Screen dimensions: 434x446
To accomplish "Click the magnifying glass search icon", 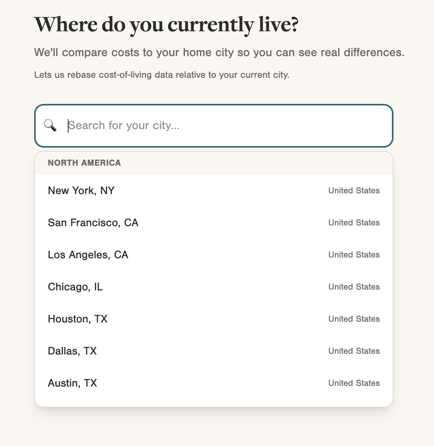I will point(50,126).
